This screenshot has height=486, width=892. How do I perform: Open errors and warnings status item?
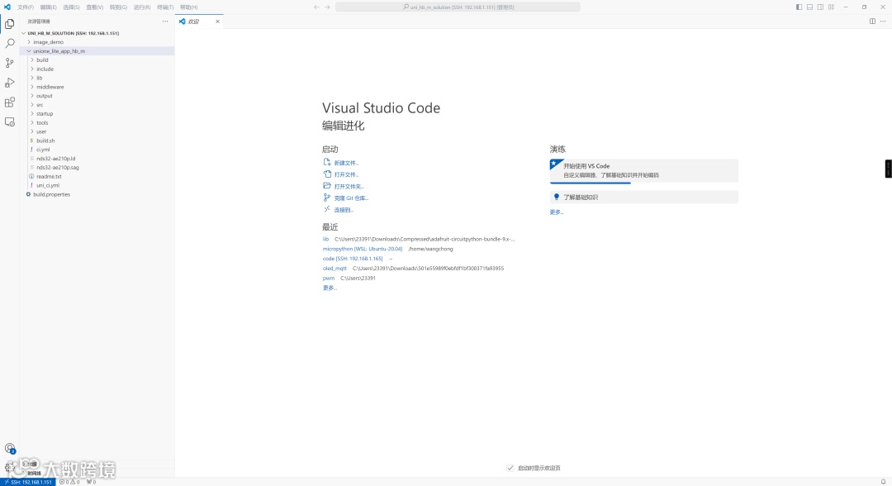click(69, 481)
